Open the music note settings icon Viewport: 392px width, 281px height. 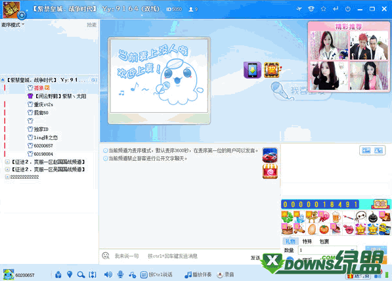[x=132, y=275]
